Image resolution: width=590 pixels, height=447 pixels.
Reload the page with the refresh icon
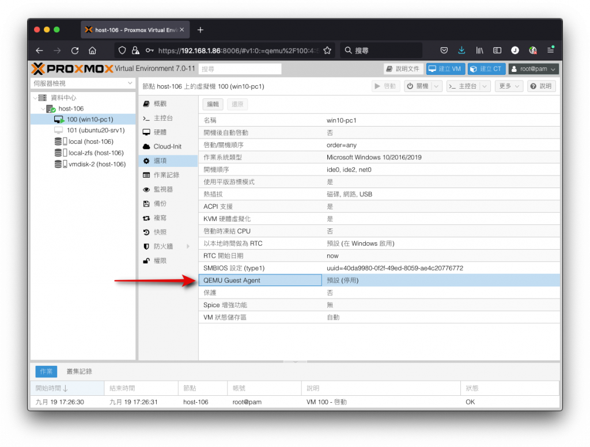point(75,50)
